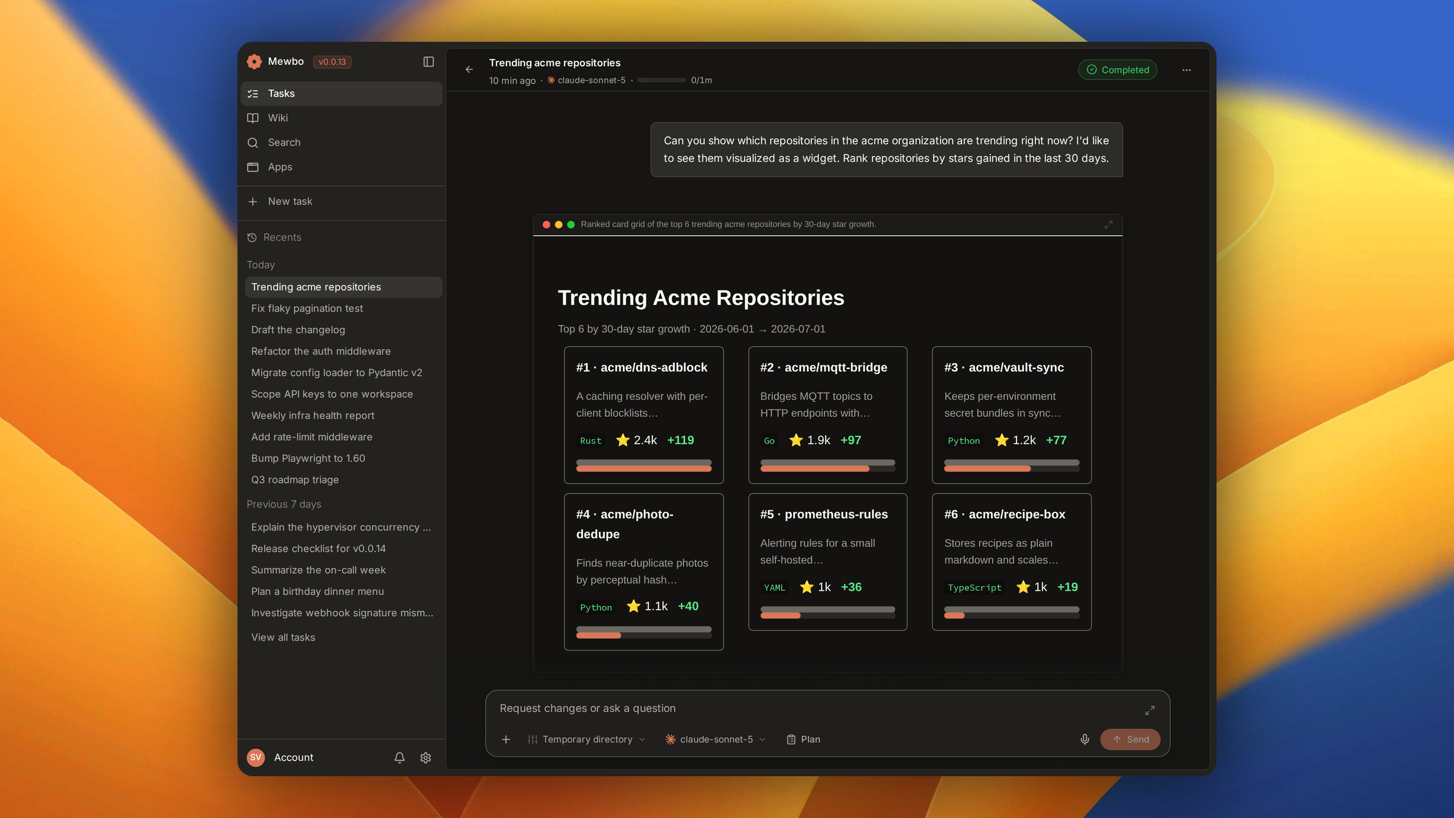The width and height of the screenshot is (1454, 818).
Task: Click the Send button
Action: 1130,739
